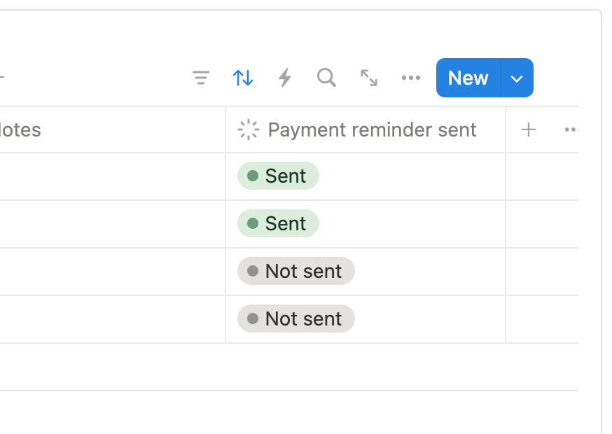Select the bottom row Not sent status tag
612x434 pixels.
tap(296, 318)
